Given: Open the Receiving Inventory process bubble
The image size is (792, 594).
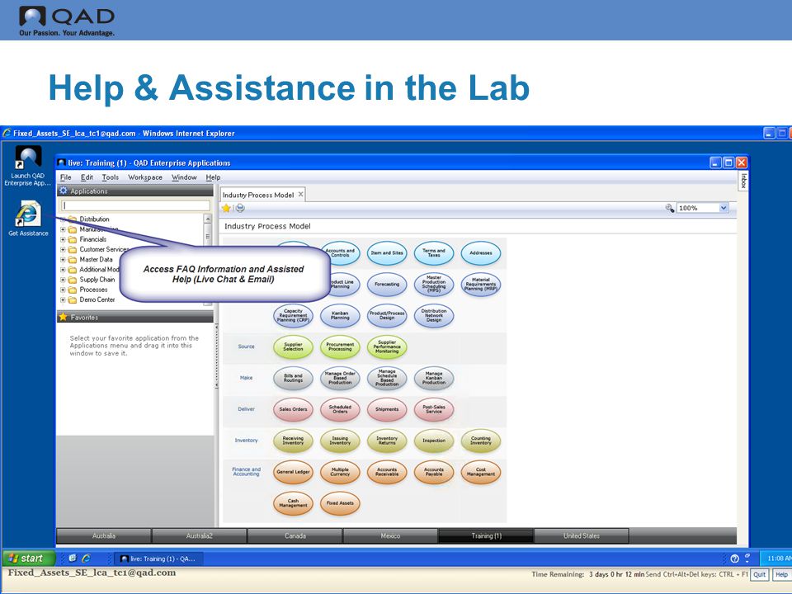Looking at the screenshot, I should click(x=293, y=441).
